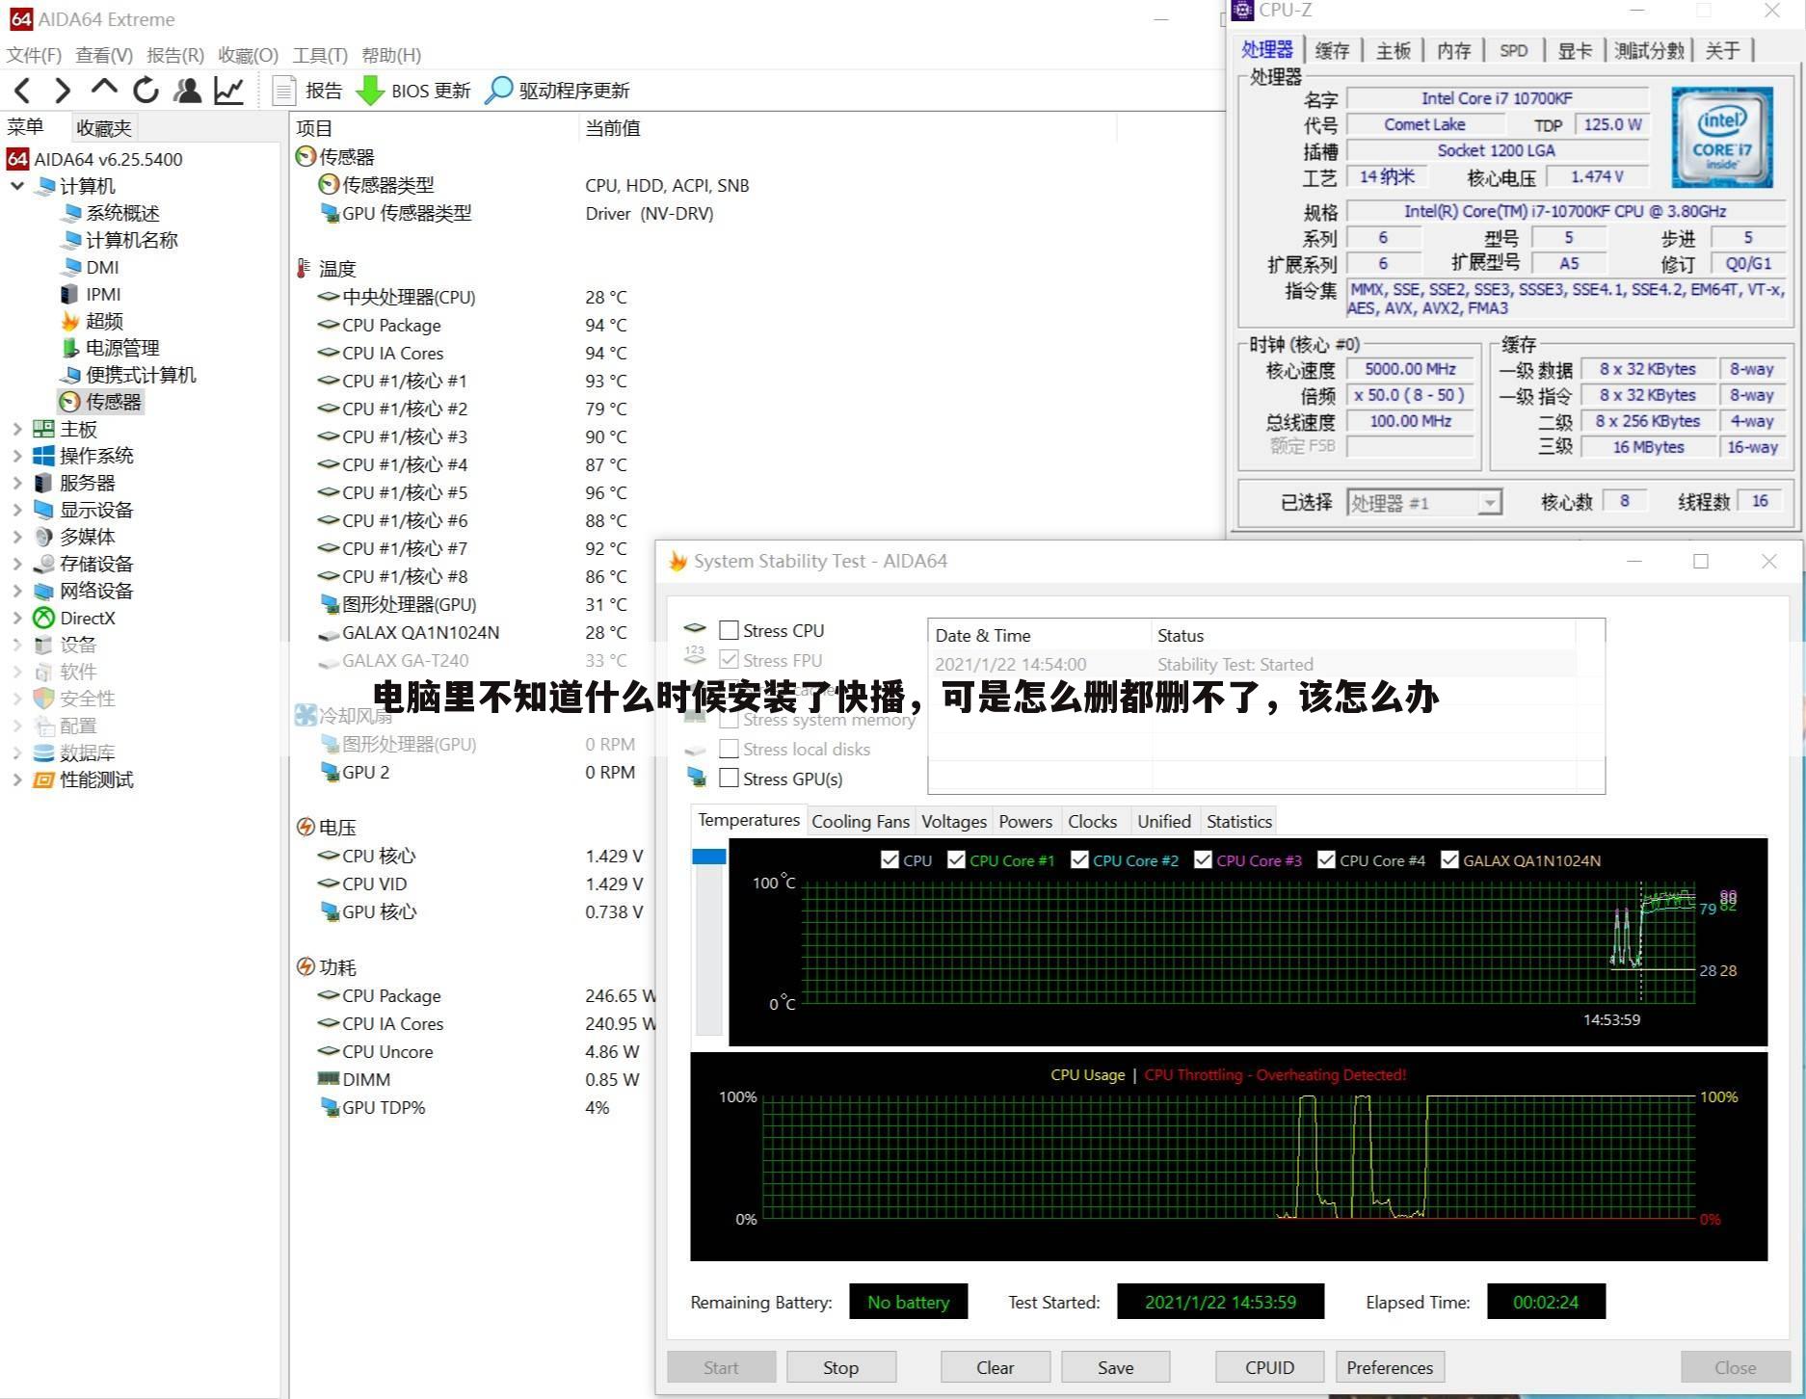Viewport: 1806px width, 1399px height.
Task: Uncheck the CPU Core #3 legend checkbox
Action: pyautogui.click(x=1203, y=859)
